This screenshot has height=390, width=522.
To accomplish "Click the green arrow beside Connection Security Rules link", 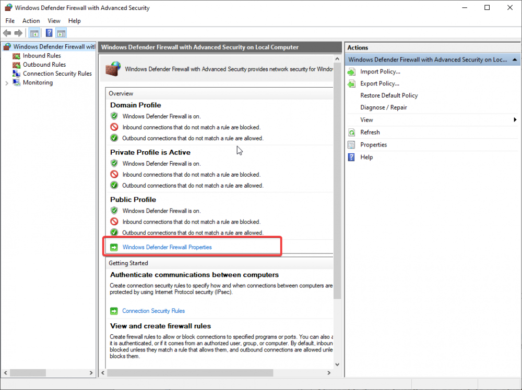I will point(114,311).
